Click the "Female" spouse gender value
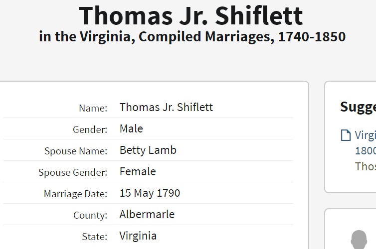The image size is (376, 249). click(138, 171)
